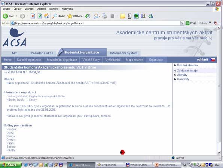
Task: Switch to the MY tab
Action: point(14,53)
